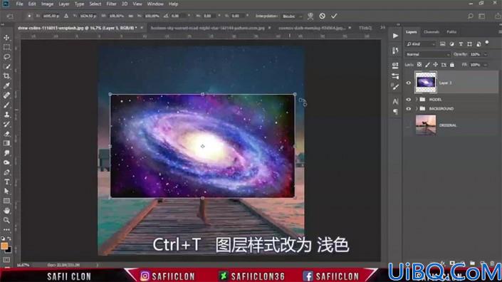502x282 pixels.
Task: Open the layer filter Kind dropdown
Action: (421, 44)
